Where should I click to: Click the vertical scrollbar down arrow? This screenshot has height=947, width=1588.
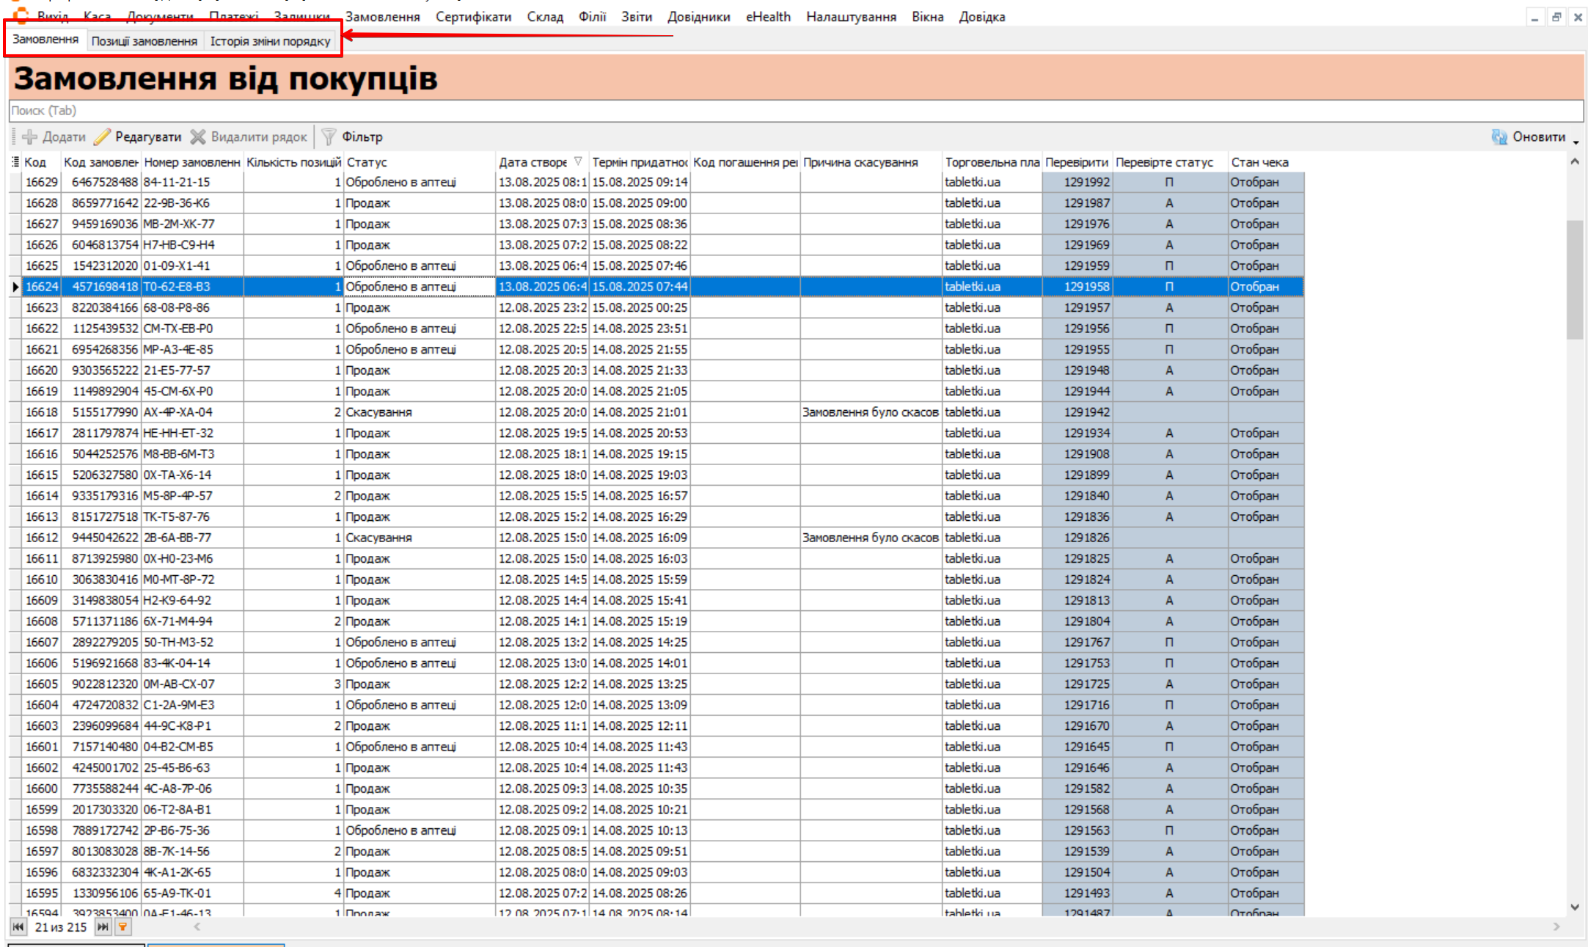tap(1575, 907)
